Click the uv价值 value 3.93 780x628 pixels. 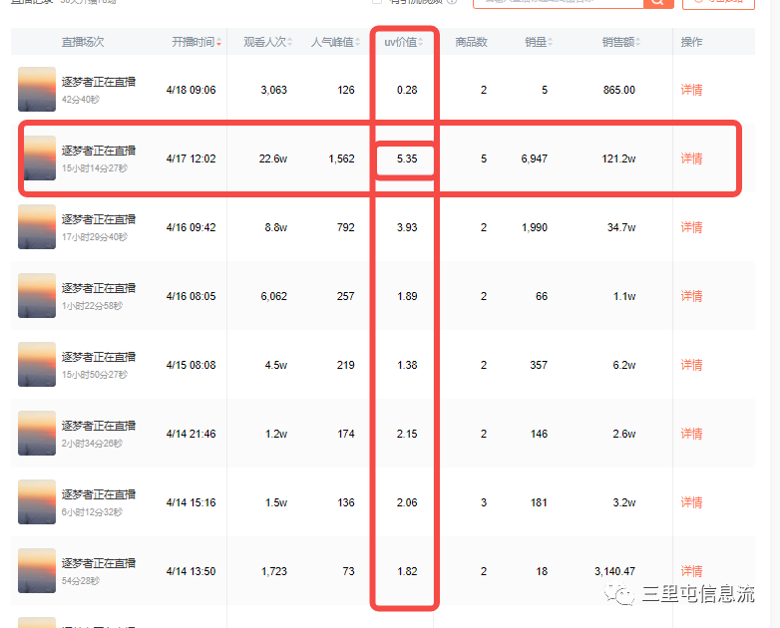[407, 227]
